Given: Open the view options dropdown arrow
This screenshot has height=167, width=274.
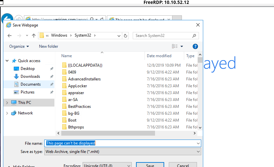Looking at the screenshot, I should tap(182, 46).
